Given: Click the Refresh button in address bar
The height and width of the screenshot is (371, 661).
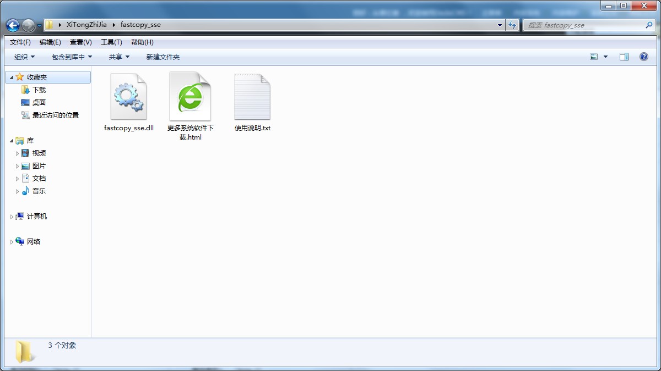Looking at the screenshot, I should 512,25.
